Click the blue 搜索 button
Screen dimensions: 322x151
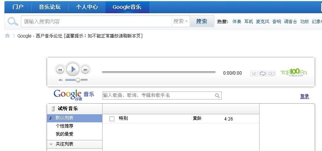point(202,21)
